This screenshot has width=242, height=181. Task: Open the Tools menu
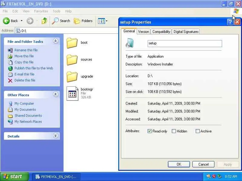pyautogui.click(x=57, y=11)
